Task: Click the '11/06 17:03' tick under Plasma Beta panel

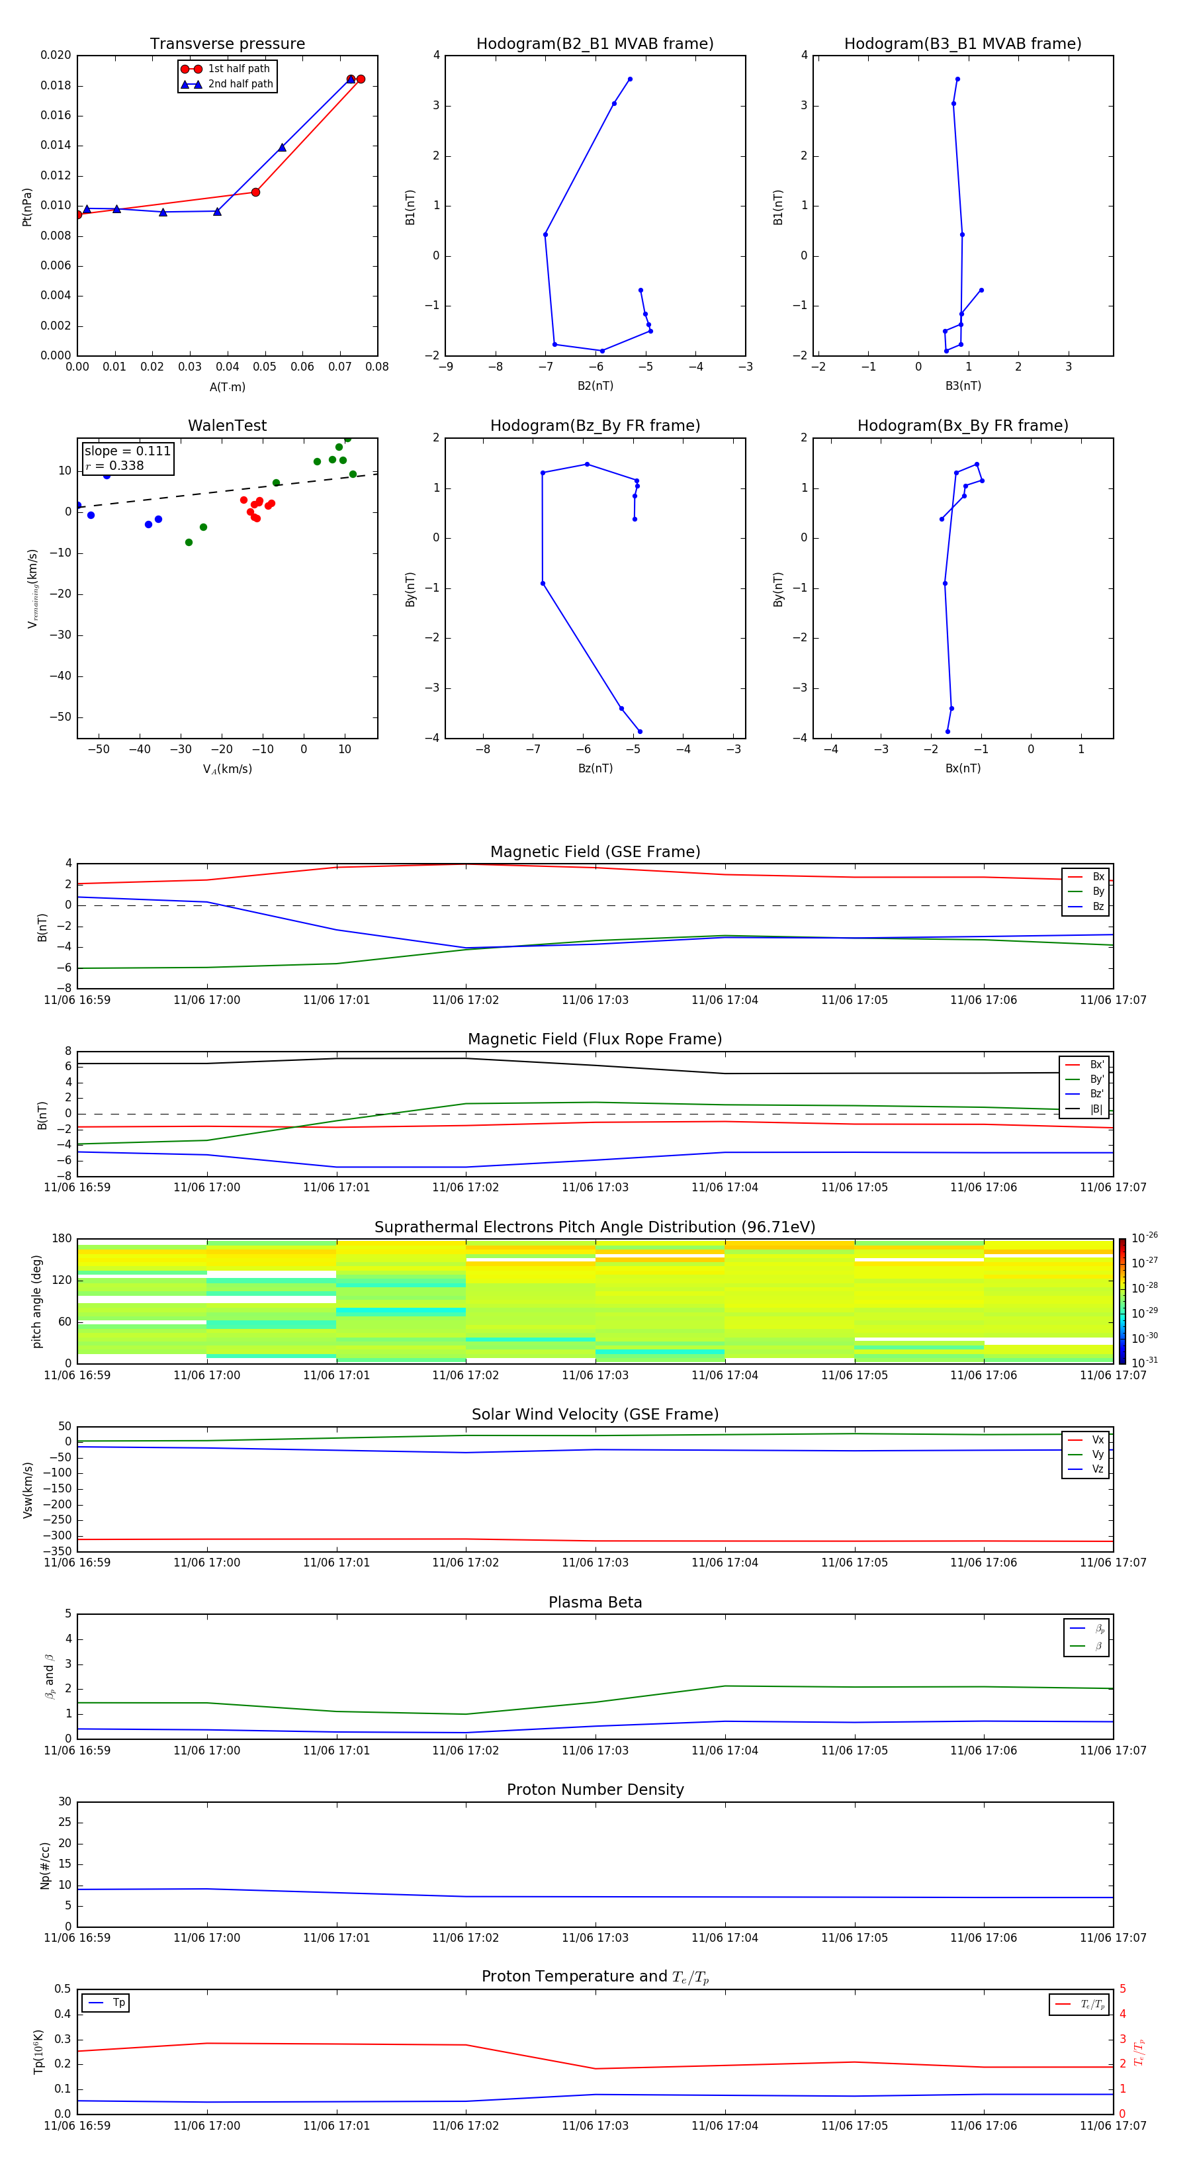Action: [x=595, y=1751]
